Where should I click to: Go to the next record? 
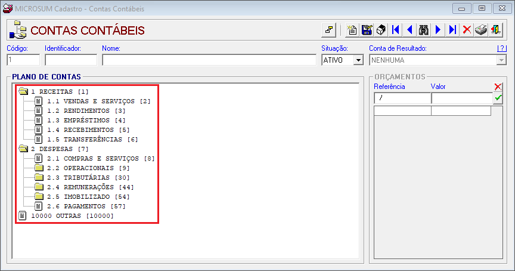pyautogui.click(x=438, y=30)
